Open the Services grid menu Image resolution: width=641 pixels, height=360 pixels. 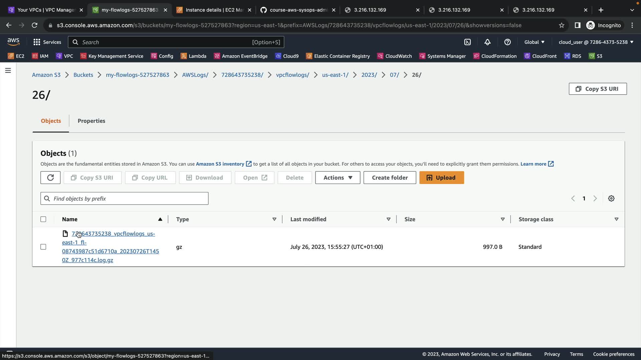coord(47,42)
